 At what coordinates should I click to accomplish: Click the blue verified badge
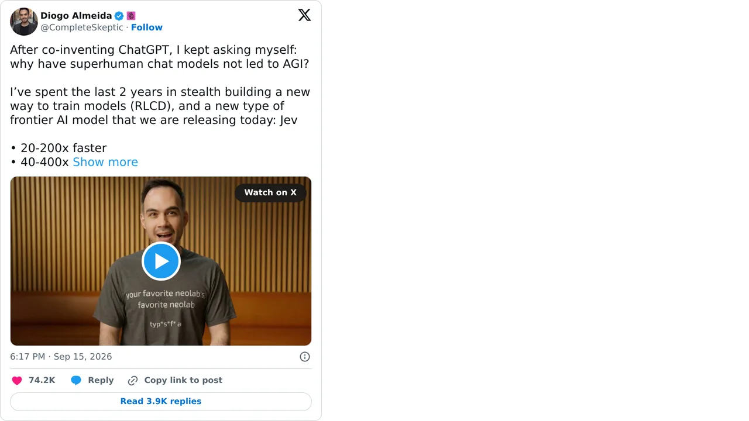119,16
